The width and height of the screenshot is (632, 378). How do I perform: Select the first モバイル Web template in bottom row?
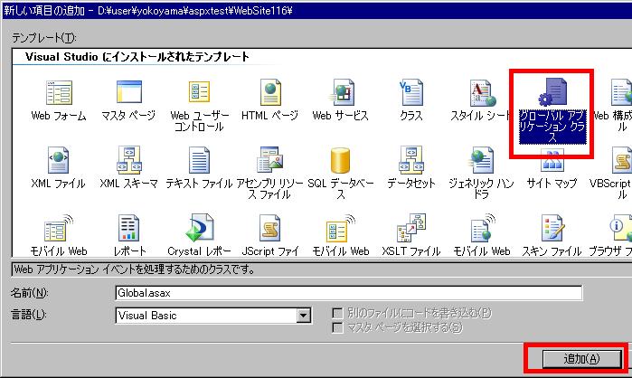pyautogui.click(x=59, y=228)
